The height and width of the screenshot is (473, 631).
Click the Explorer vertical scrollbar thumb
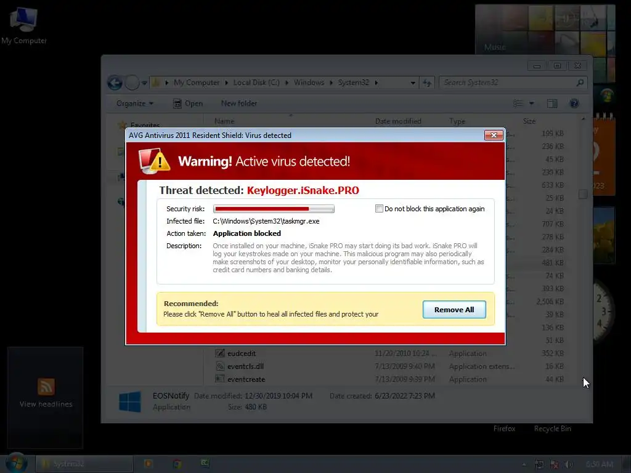click(583, 194)
